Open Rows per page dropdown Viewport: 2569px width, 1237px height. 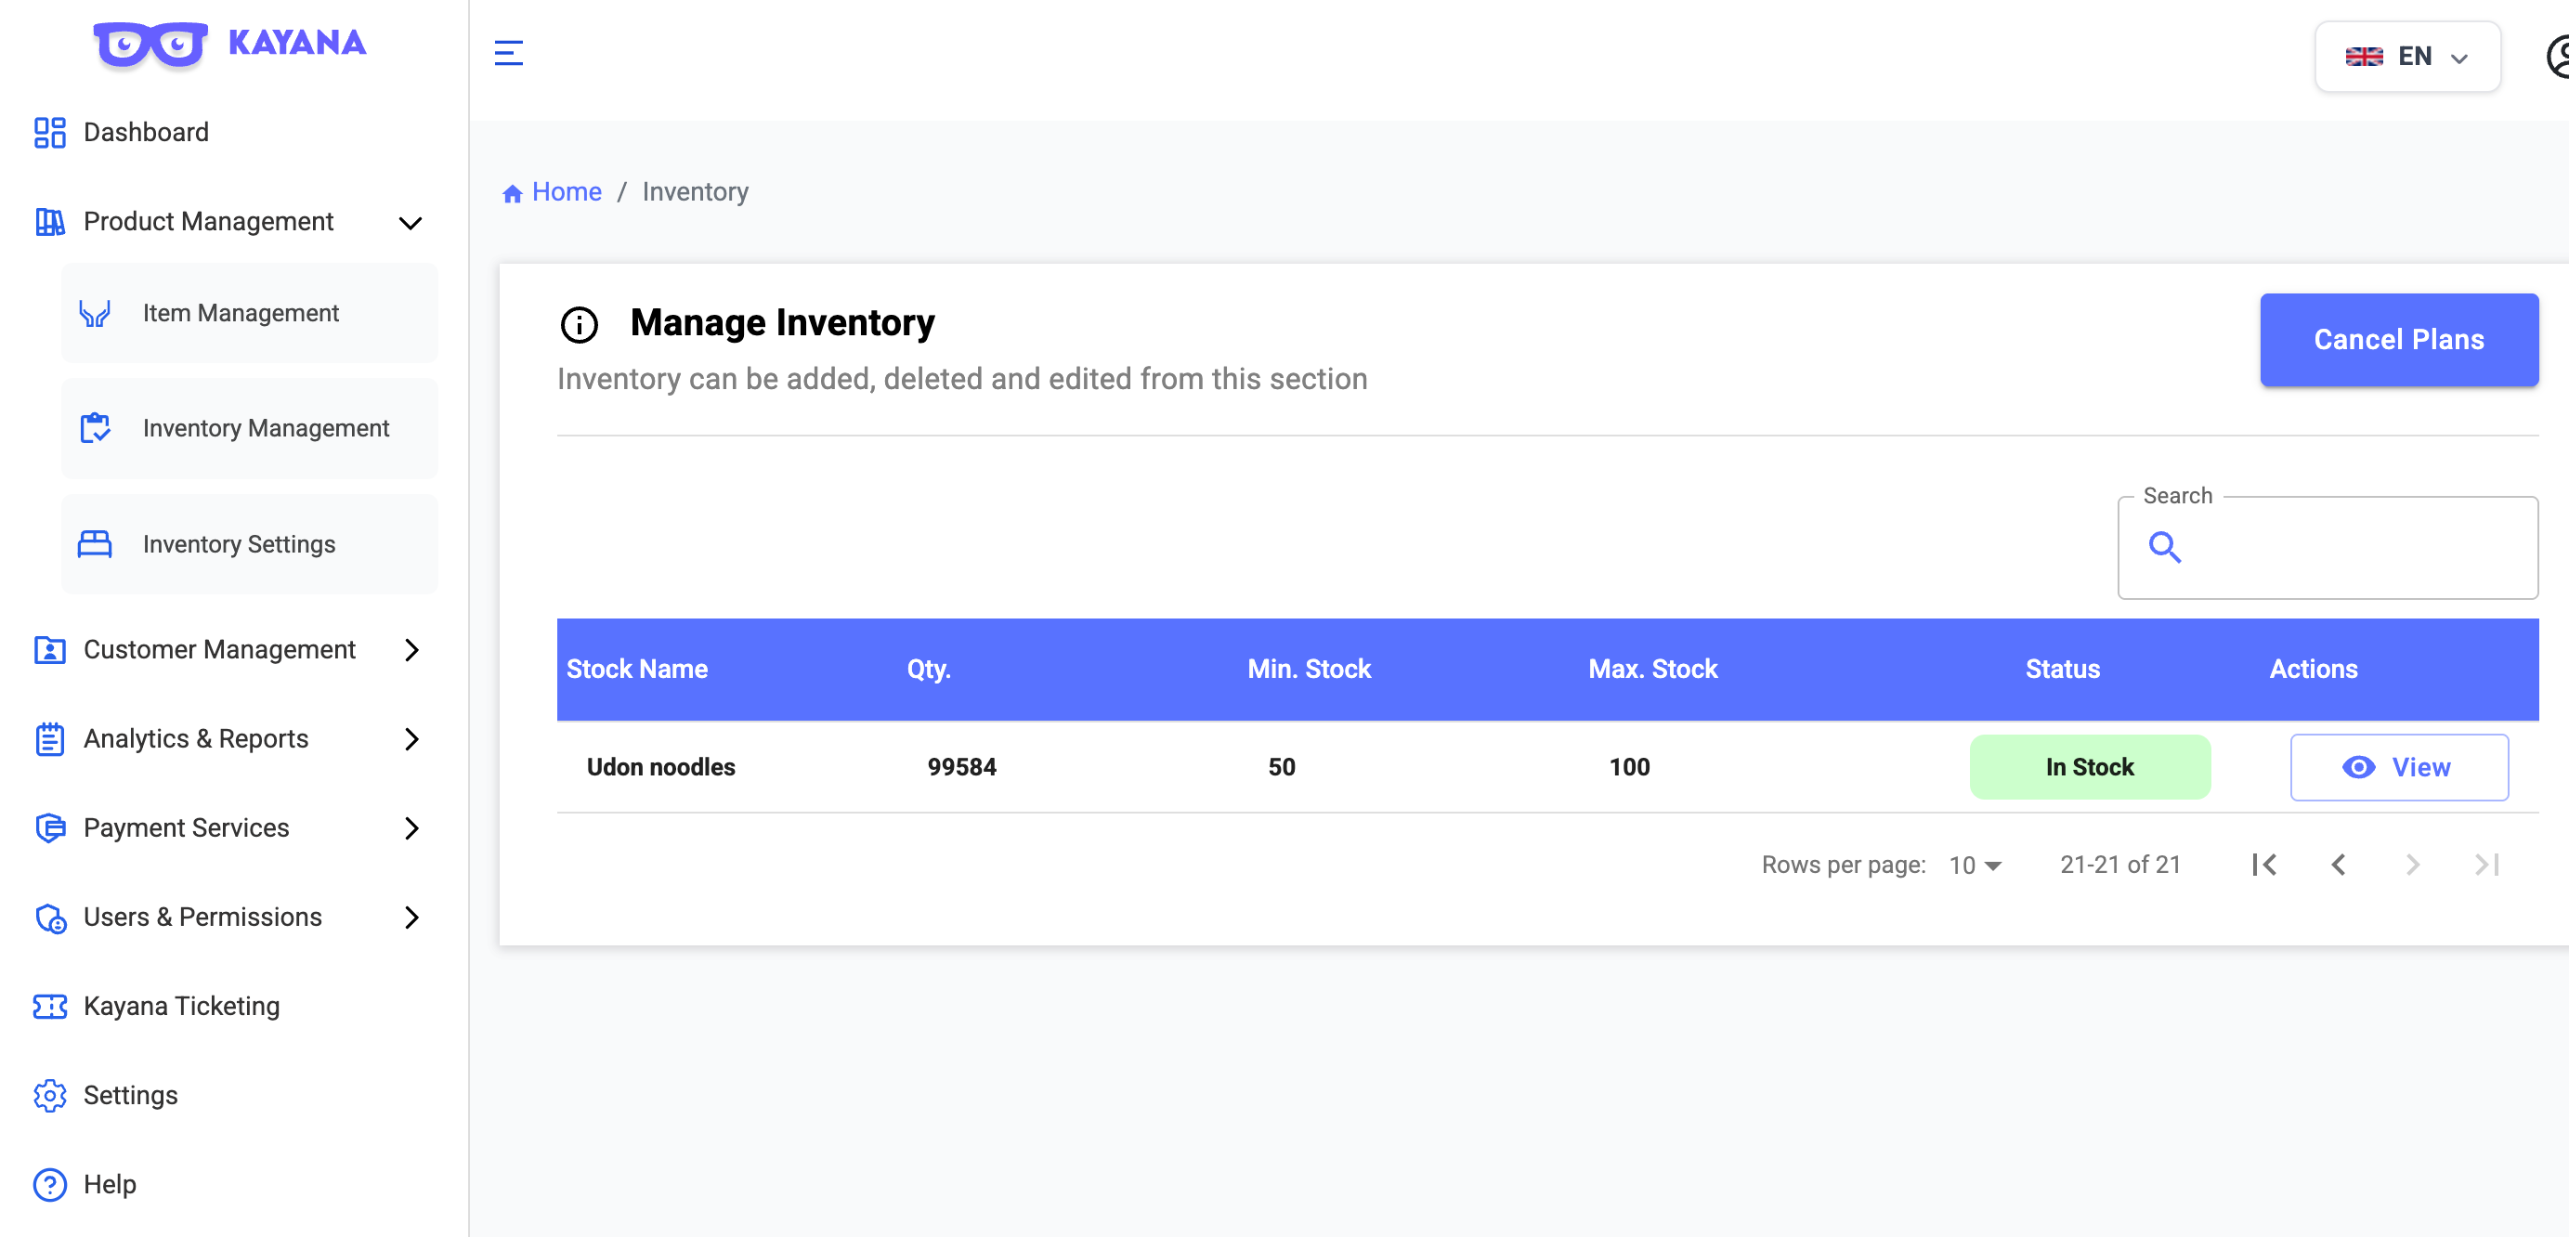(1976, 866)
